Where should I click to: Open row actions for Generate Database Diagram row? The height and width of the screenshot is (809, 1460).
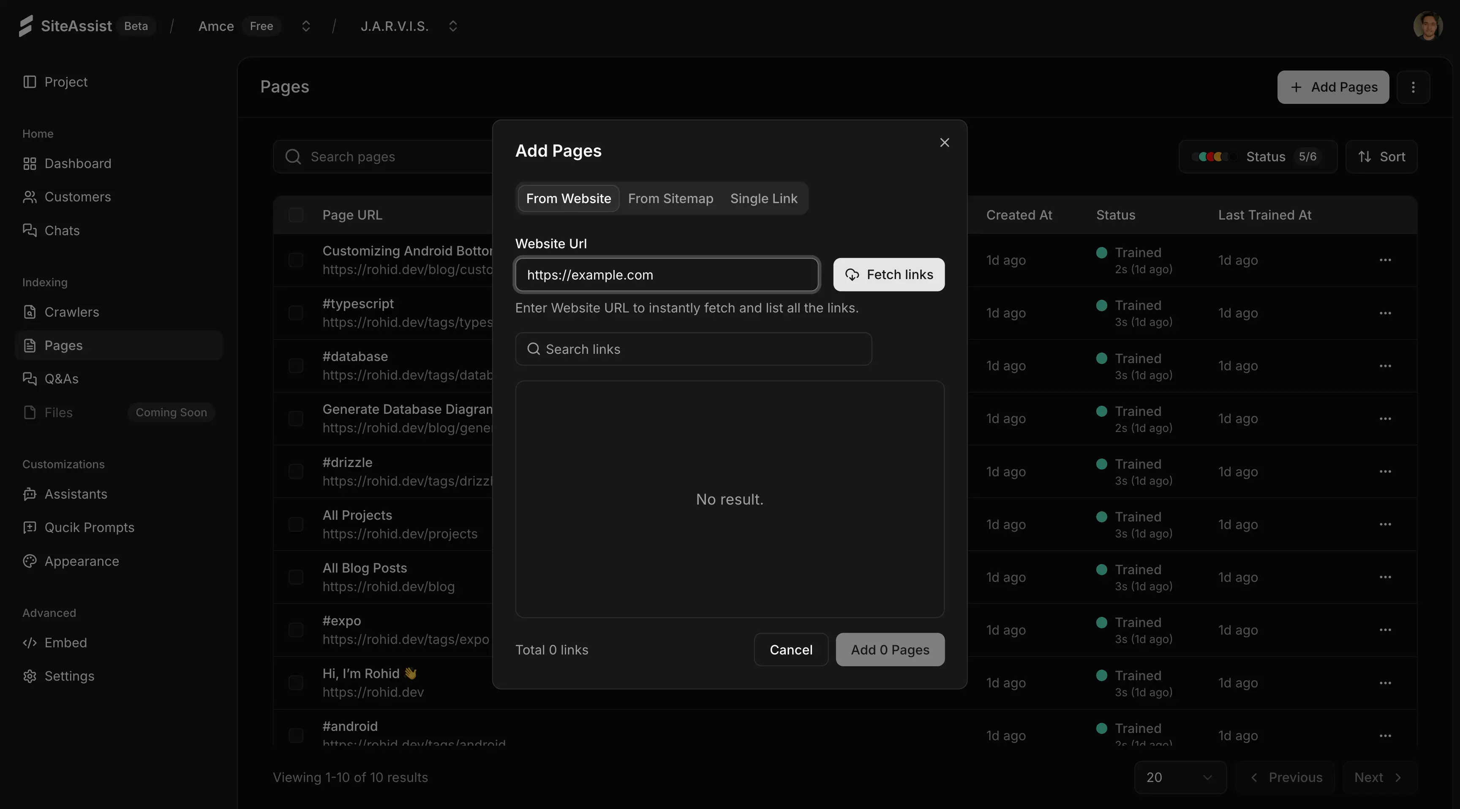[1385, 419]
